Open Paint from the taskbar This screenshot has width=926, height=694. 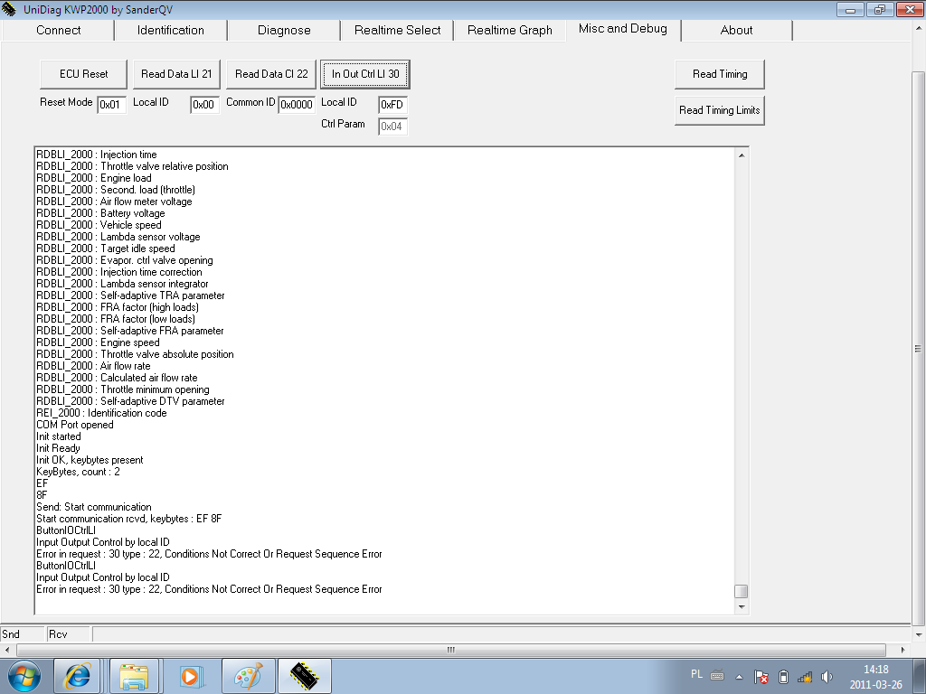[248, 676]
